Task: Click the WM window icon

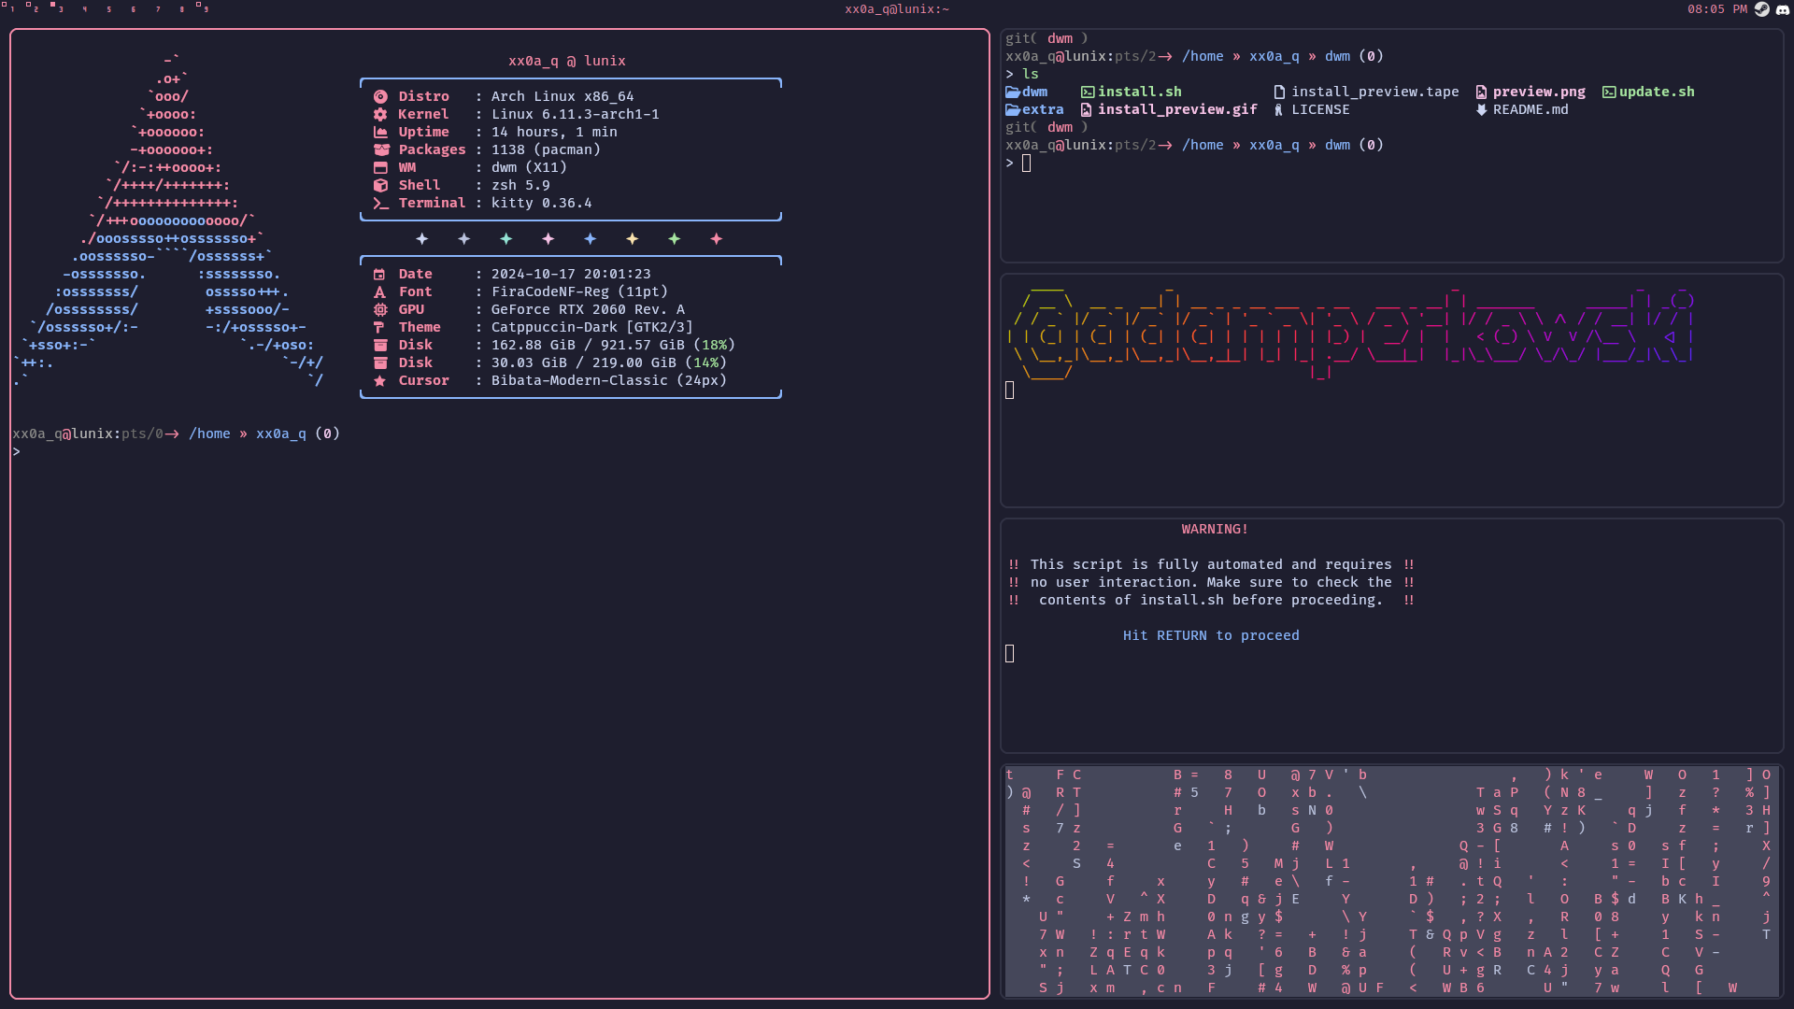Action: [380, 167]
